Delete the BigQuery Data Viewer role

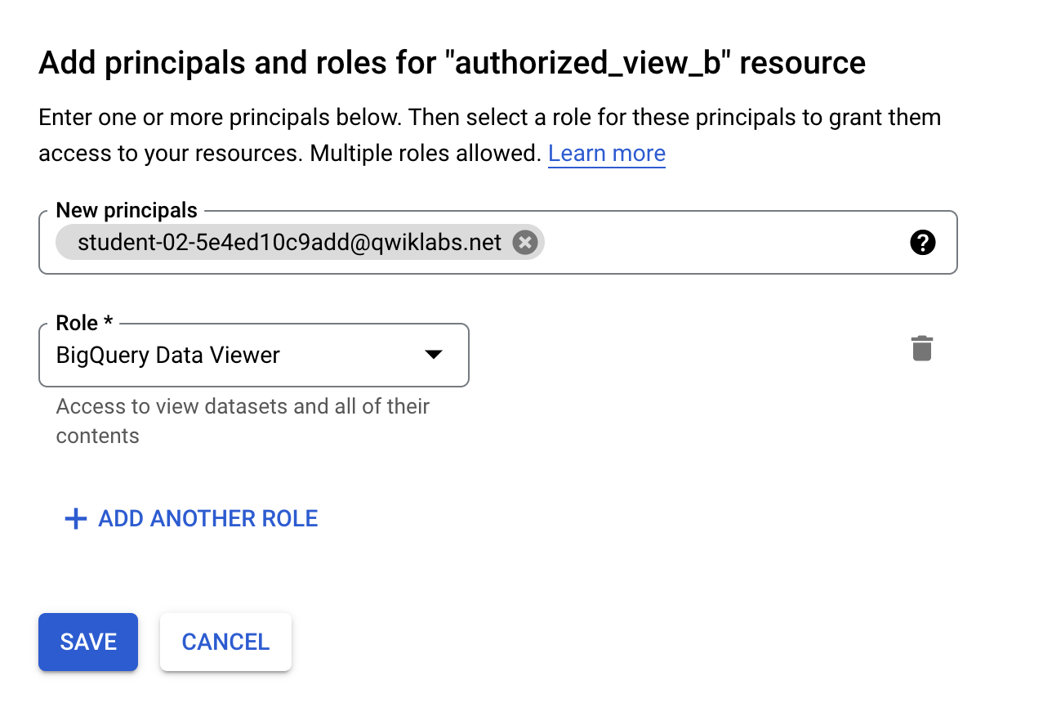click(x=922, y=348)
